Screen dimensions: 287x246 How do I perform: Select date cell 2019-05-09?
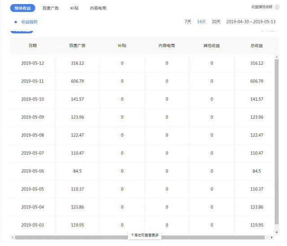[x=33, y=117]
